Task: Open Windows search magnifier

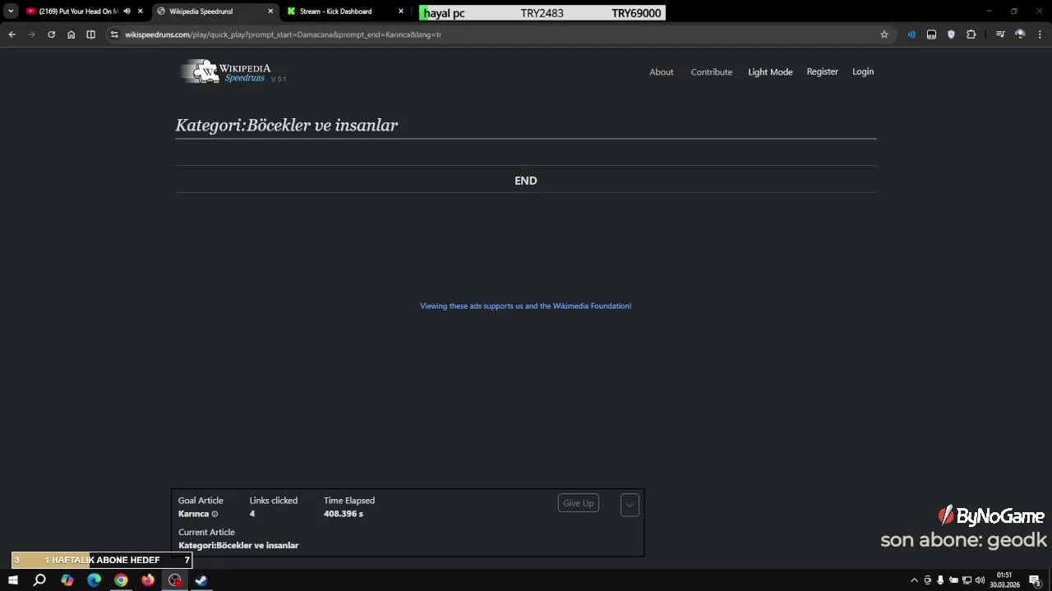Action: pos(39,580)
